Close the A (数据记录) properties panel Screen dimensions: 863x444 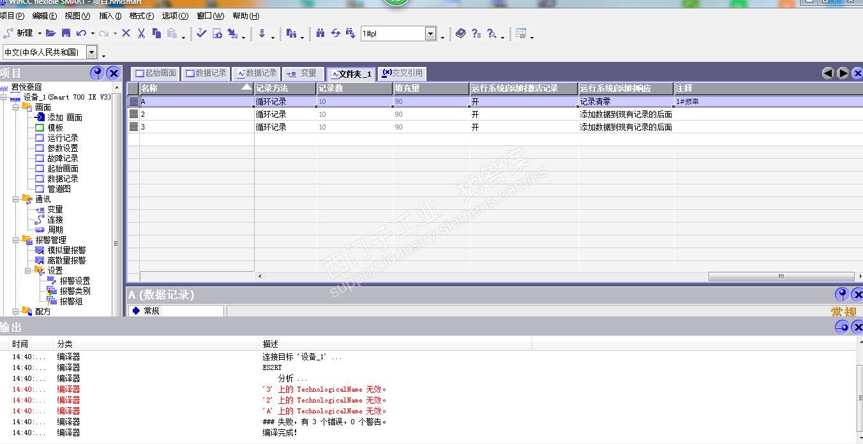coord(857,294)
